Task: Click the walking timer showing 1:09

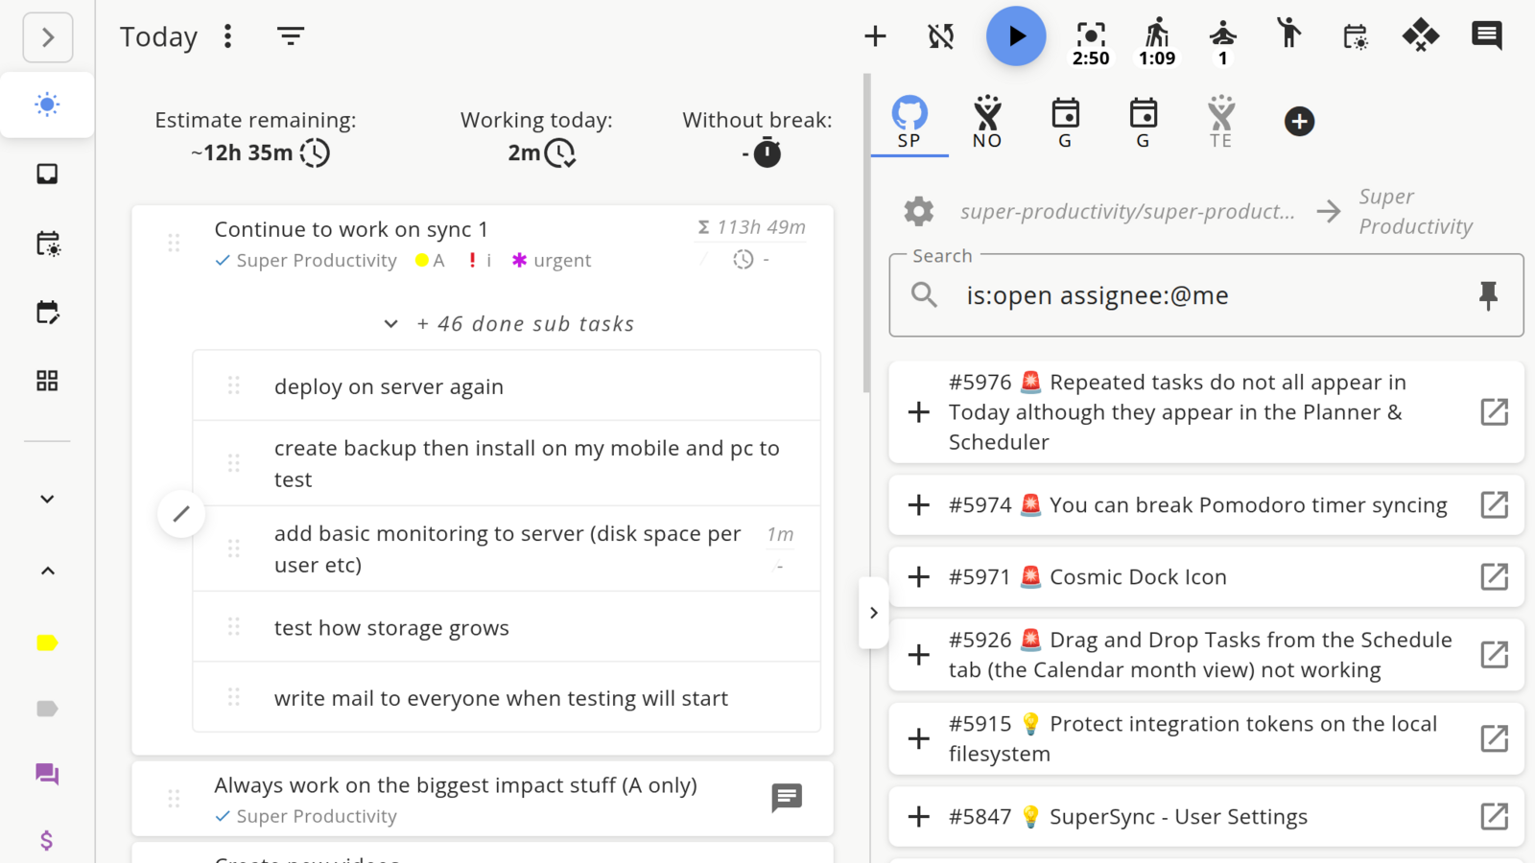Action: [1157, 43]
